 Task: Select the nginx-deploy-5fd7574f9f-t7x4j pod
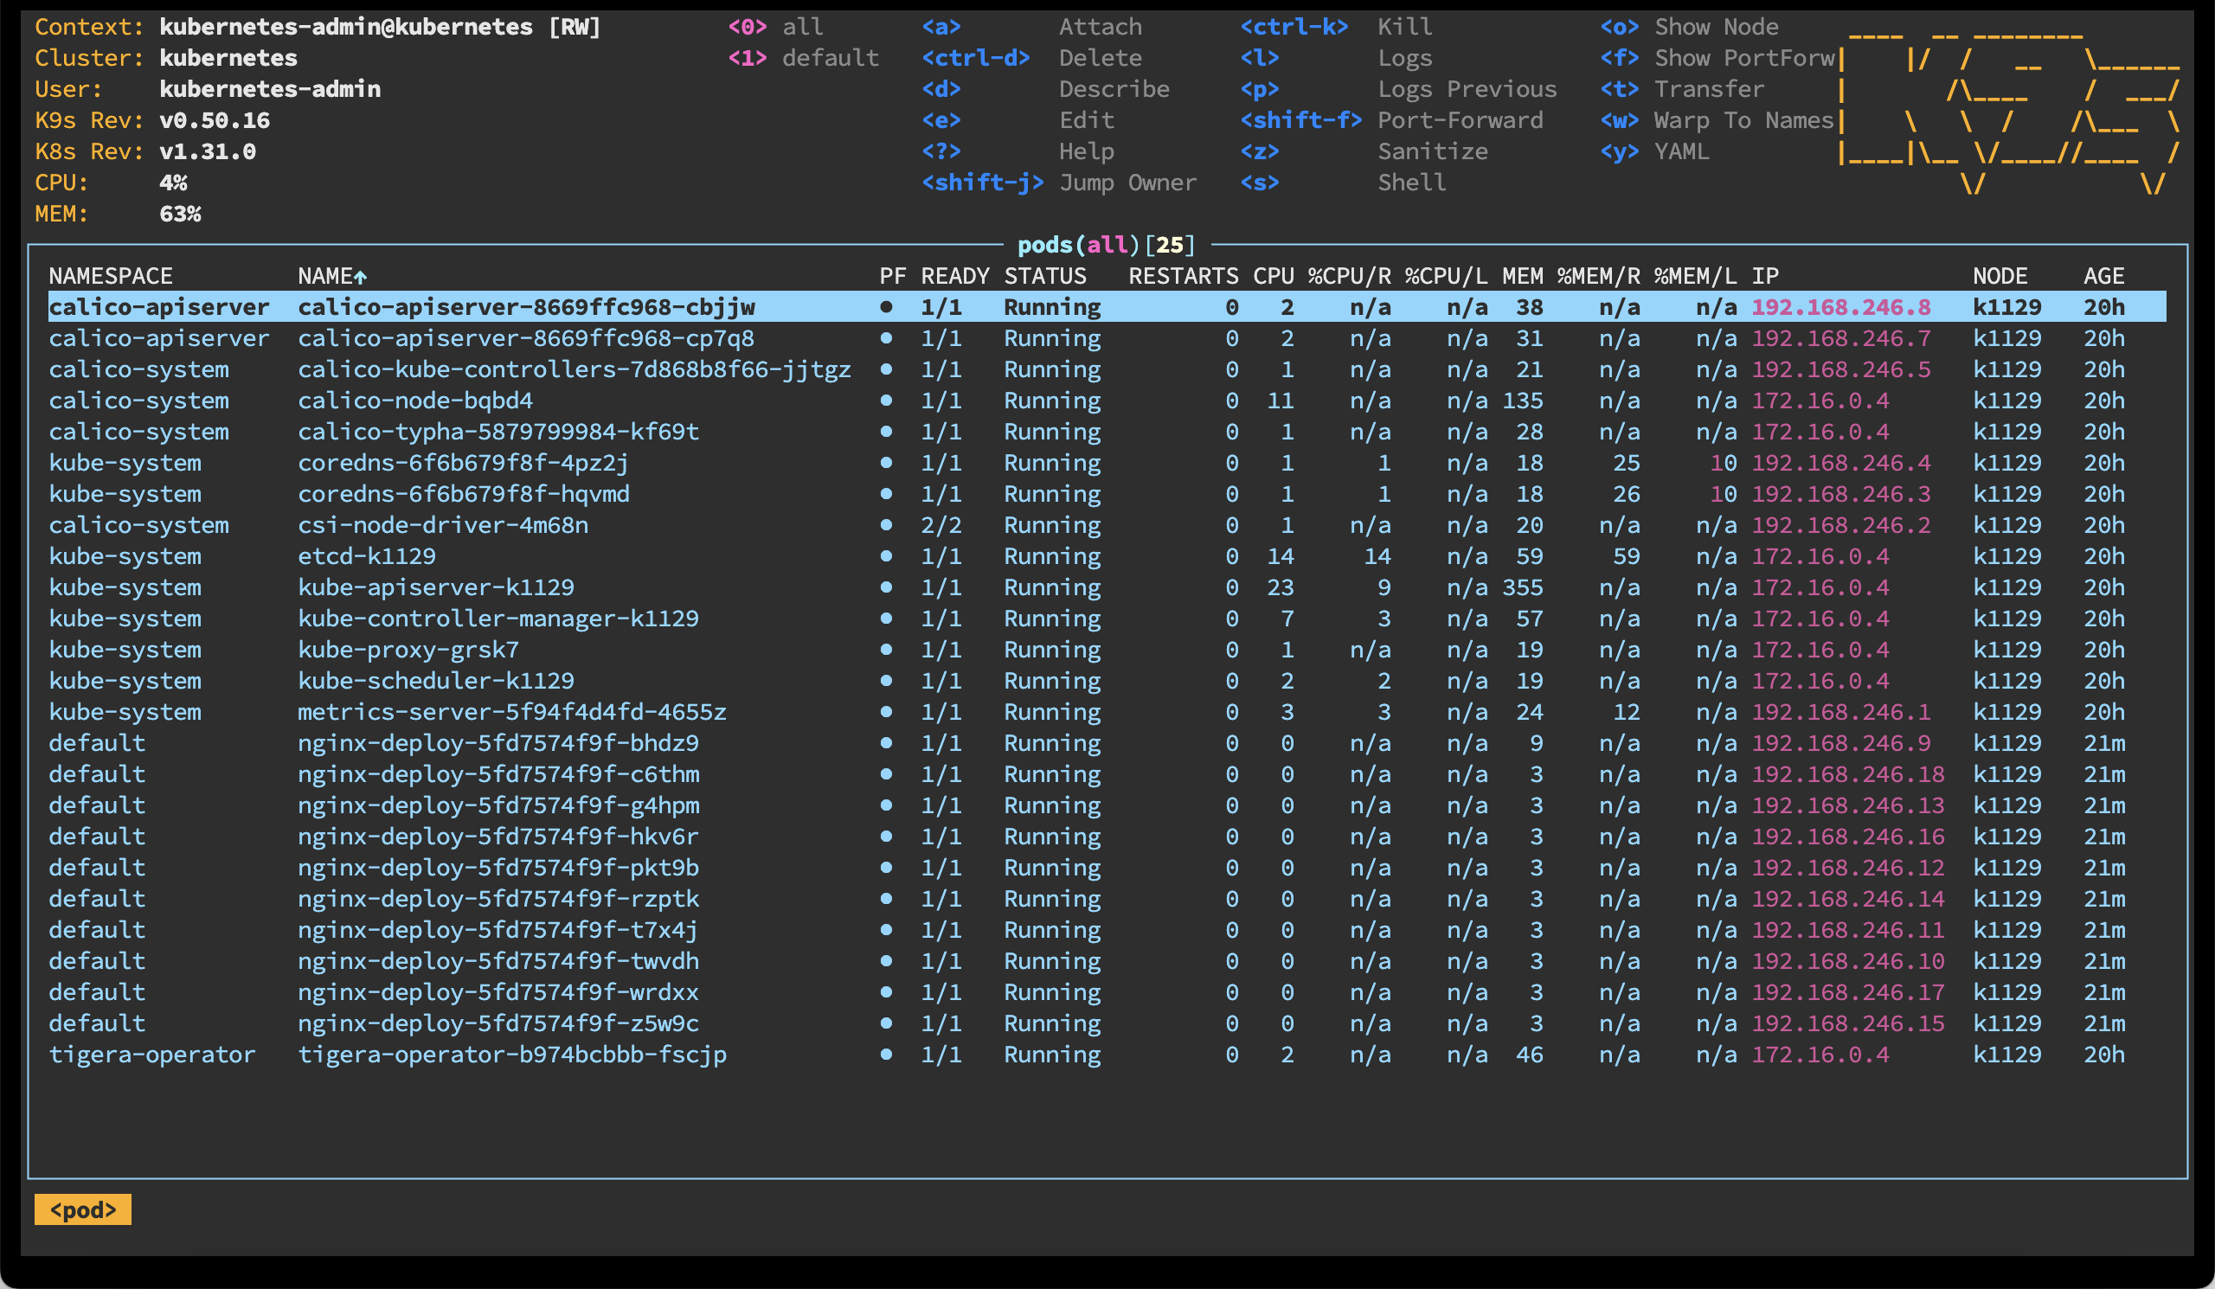coord(498,931)
